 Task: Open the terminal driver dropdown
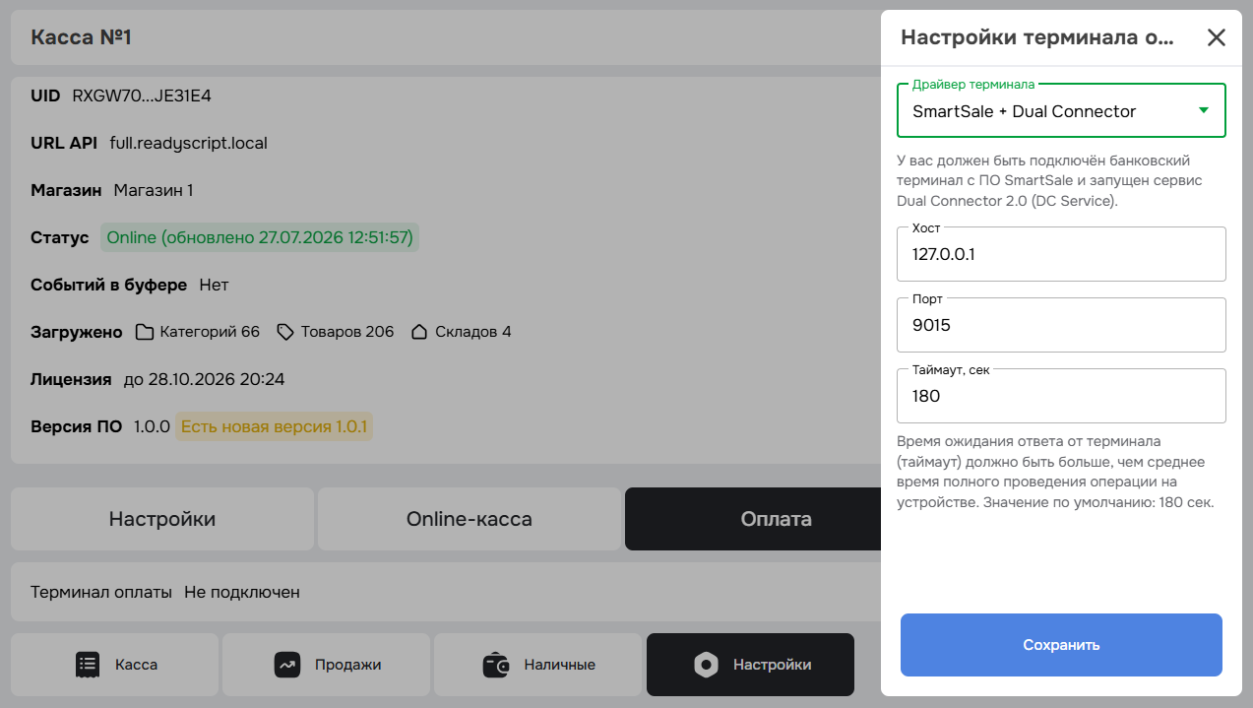pyautogui.click(x=1061, y=110)
